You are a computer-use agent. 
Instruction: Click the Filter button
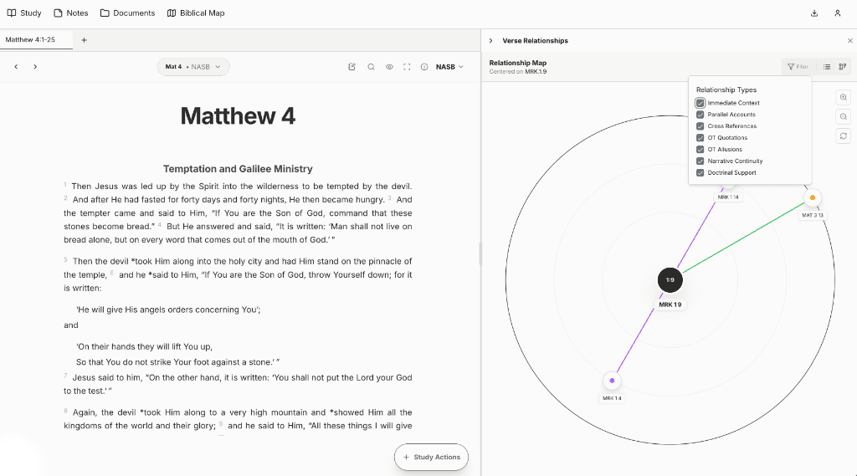798,67
